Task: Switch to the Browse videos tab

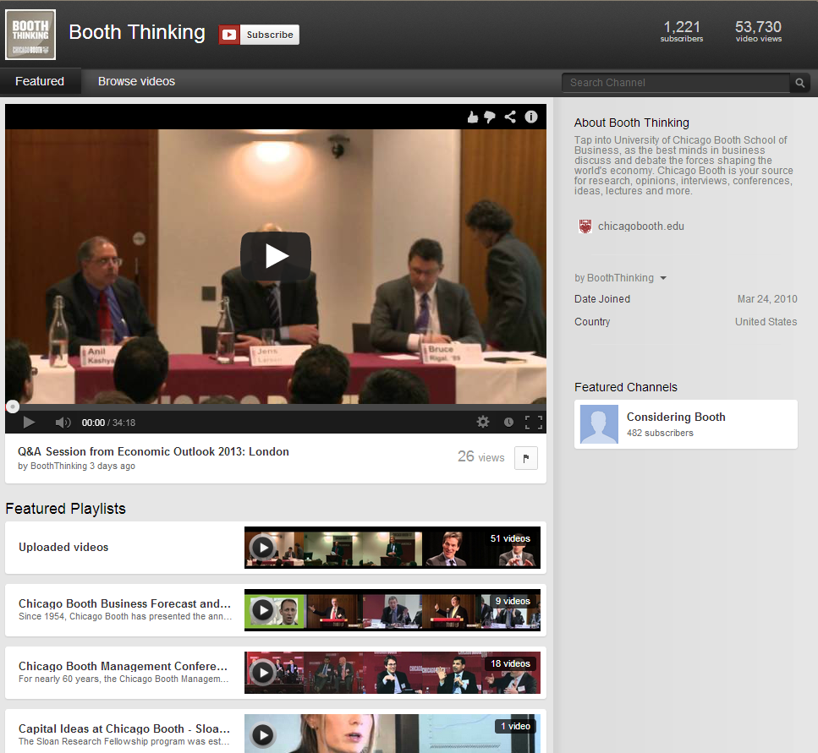Action: tap(136, 82)
